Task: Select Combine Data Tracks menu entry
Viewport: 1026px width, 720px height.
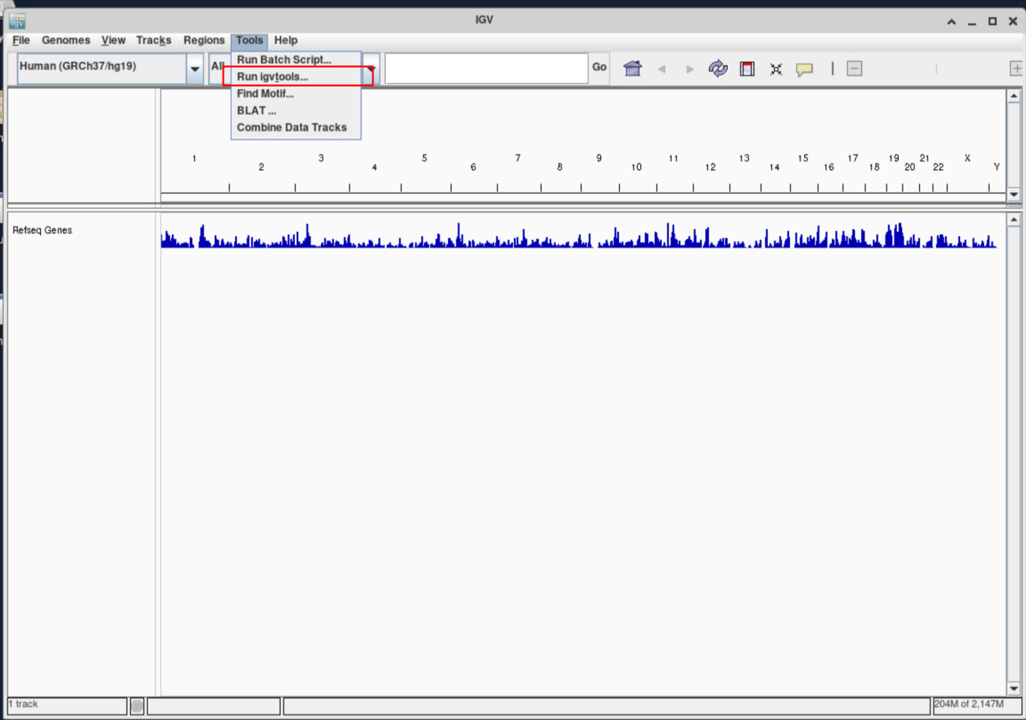Action: pos(296,128)
